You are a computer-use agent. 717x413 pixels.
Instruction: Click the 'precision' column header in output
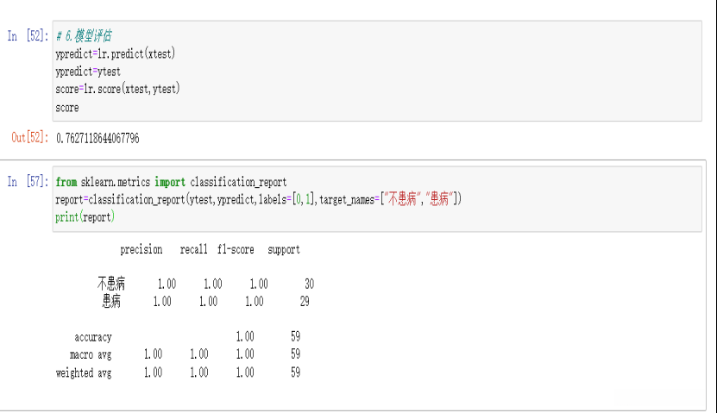point(142,250)
